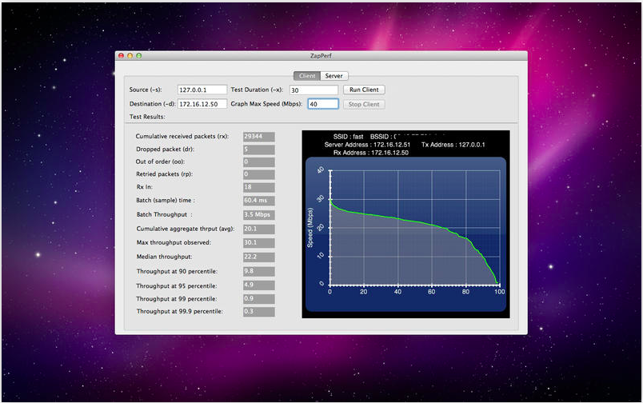
Task: Click the Cumulative aggregate thrput value 20.1
Action: [259, 229]
